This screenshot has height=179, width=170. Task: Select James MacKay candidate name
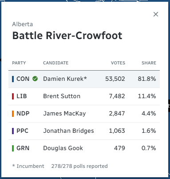coord(64,114)
